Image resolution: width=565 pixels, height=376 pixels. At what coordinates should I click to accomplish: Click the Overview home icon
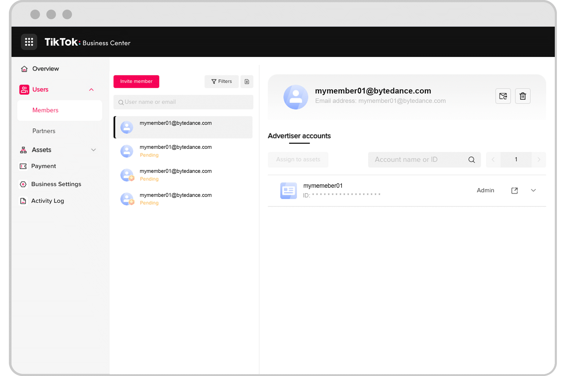point(24,69)
